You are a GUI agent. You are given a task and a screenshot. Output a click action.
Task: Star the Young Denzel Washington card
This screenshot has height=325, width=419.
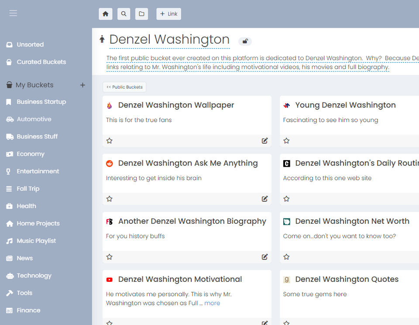[x=286, y=140]
